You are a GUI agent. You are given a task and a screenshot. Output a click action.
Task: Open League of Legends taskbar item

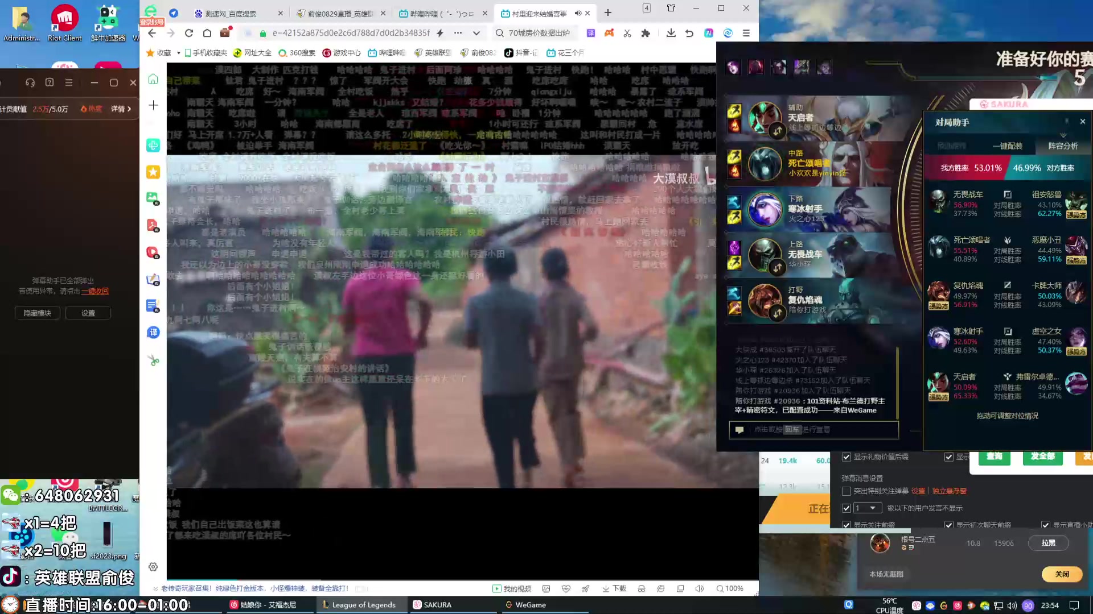(360, 605)
